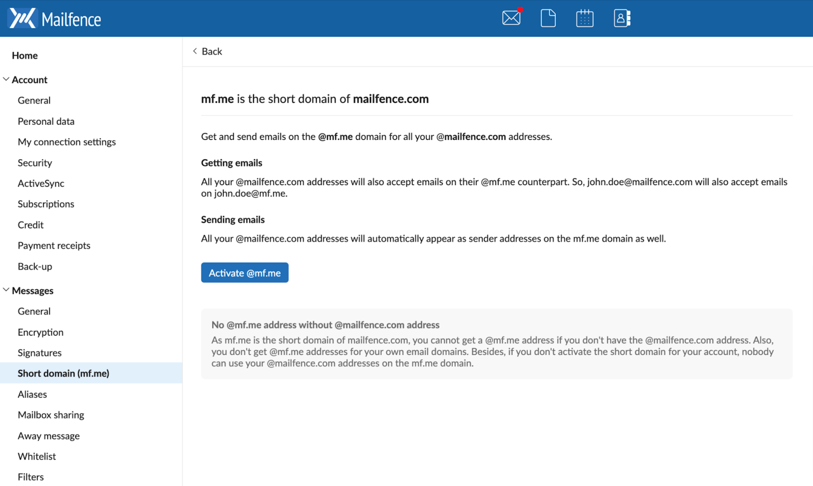
Task: Open Security settings
Action: click(x=35, y=163)
